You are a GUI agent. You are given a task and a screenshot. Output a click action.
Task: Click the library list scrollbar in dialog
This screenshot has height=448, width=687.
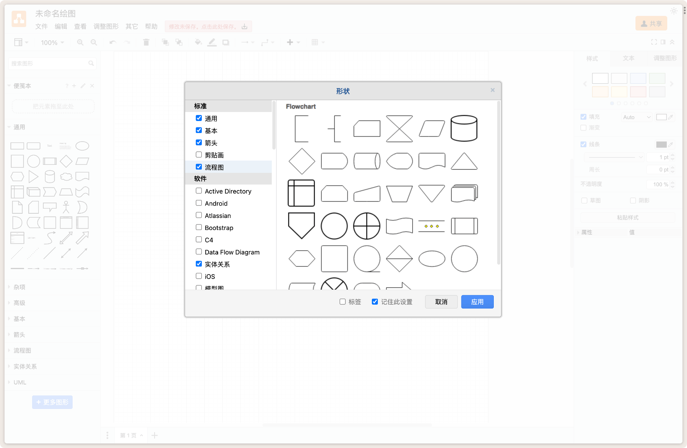274,125
